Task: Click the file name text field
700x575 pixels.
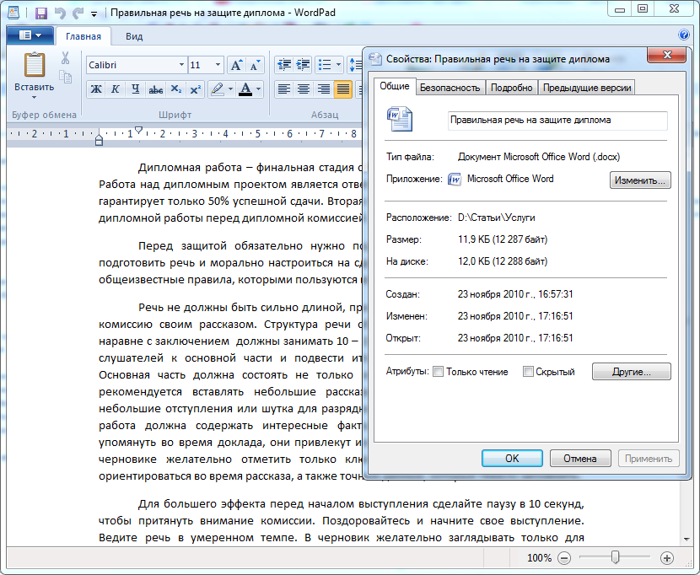Action: click(557, 121)
